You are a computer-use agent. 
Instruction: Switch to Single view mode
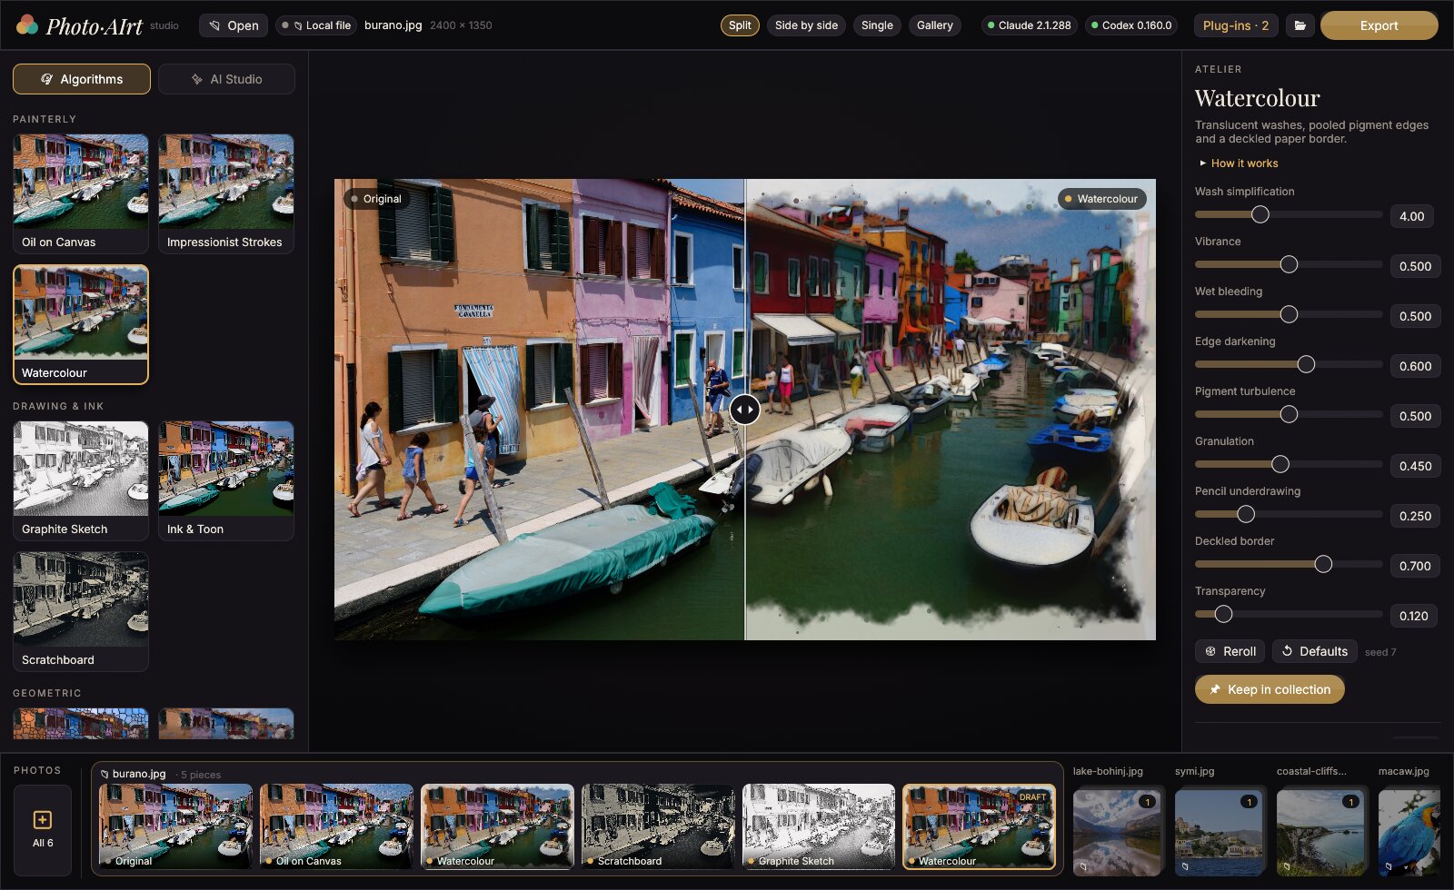click(877, 25)
